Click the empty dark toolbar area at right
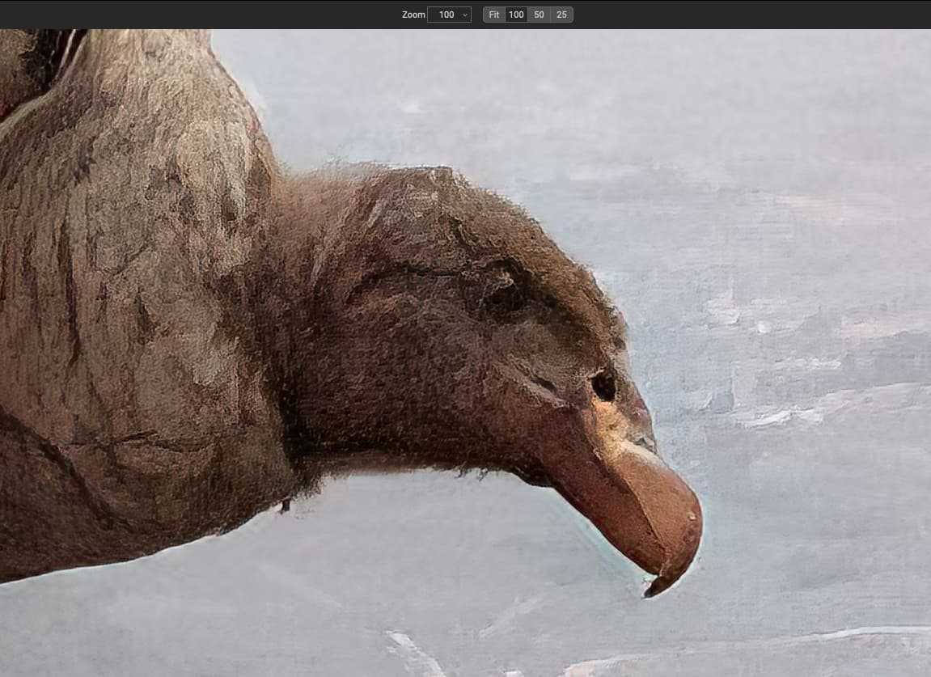 pyautogui.click(x=768, y=15)
